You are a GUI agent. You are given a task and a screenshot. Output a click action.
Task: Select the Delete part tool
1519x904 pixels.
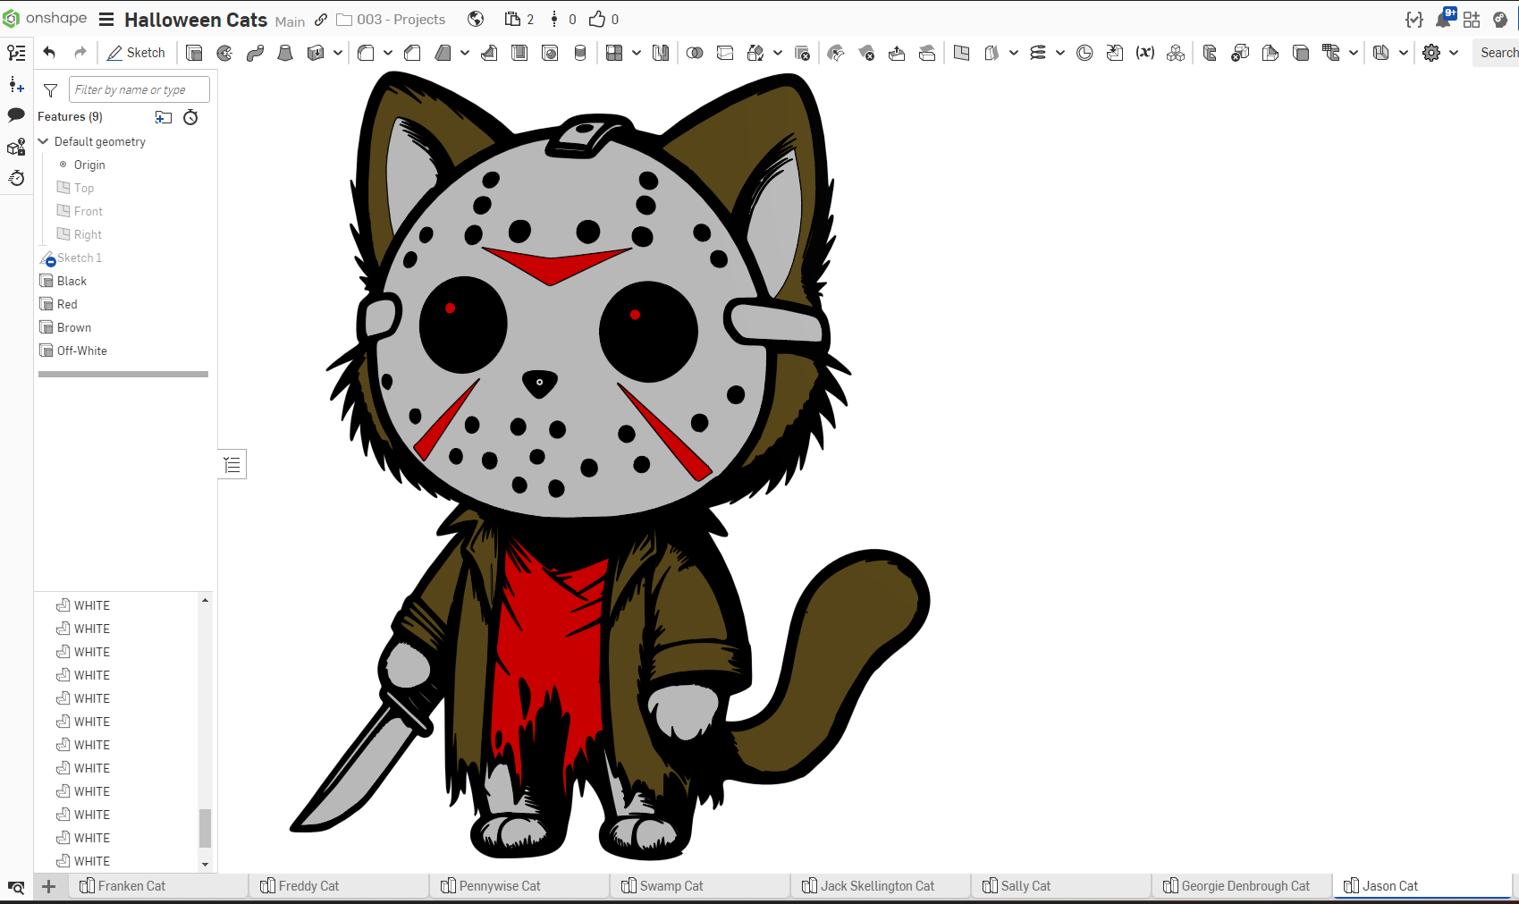pyautogui.click(x=802, y=53)
